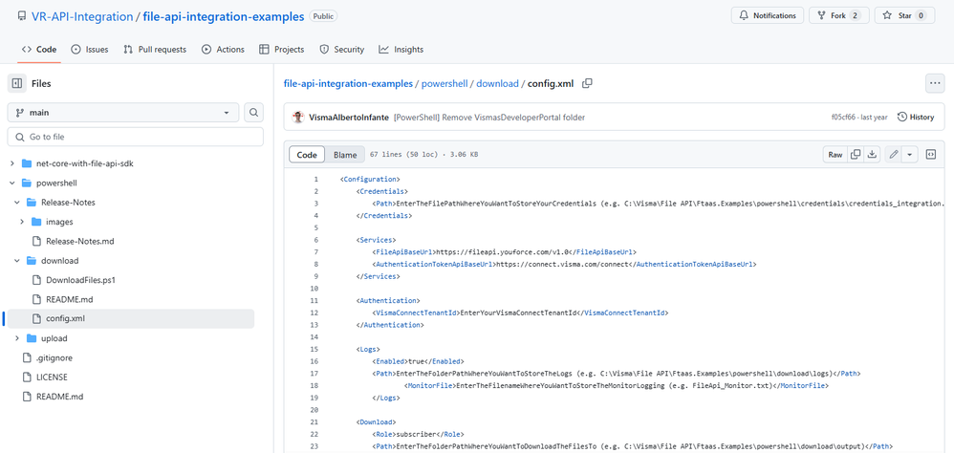Image resolution: width=954 pixels, height=453 pixels.
Task: Expand the upload folder chevron
Action: pos(17,338)
